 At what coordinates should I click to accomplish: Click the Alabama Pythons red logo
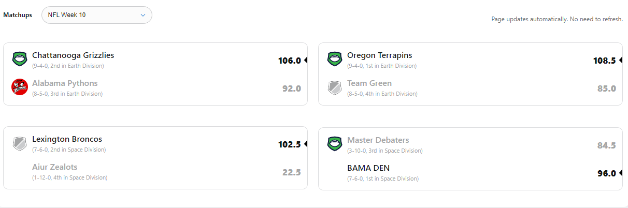point(19,87)
